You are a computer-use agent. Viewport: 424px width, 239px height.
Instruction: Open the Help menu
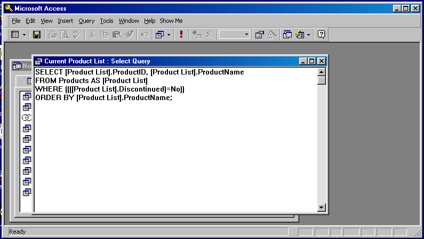[x=149, y=21]
